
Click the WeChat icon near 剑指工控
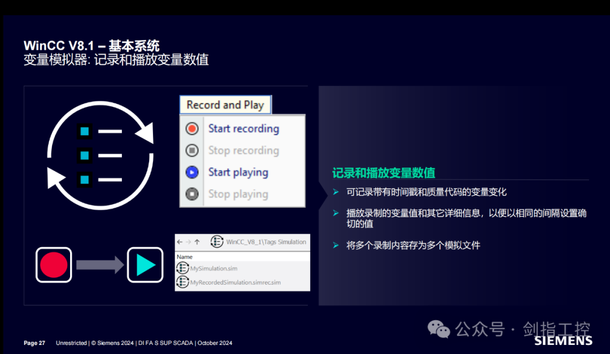click(x=438, y=329)
